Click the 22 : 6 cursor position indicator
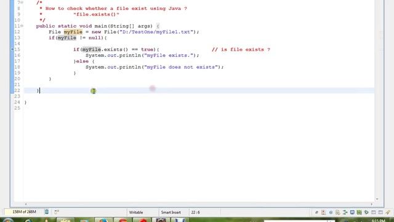Image resolution: width=394 pixels, height=222 pixels. click(x=196, y=212)
